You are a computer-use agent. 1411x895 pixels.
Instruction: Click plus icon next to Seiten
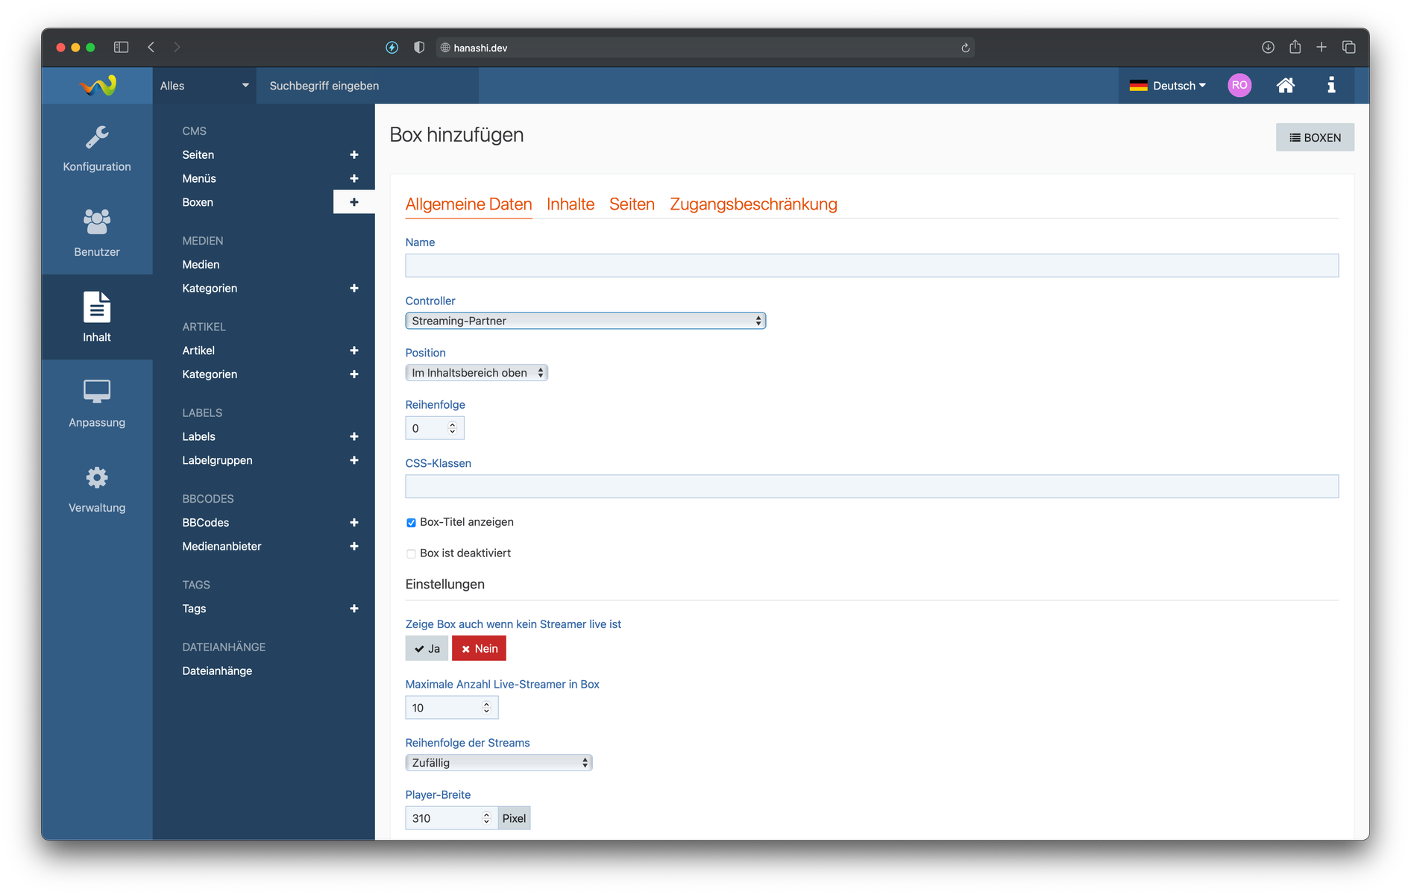coord(353,155)
